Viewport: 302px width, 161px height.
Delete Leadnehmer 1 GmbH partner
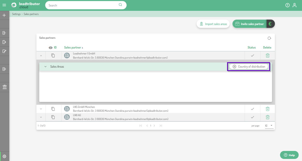pyautogui.click(x=268, y=55)
